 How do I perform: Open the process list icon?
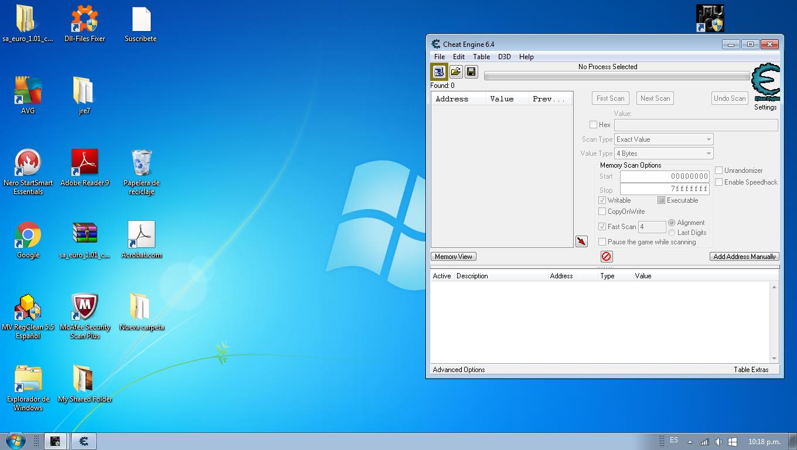pos(439,72)
